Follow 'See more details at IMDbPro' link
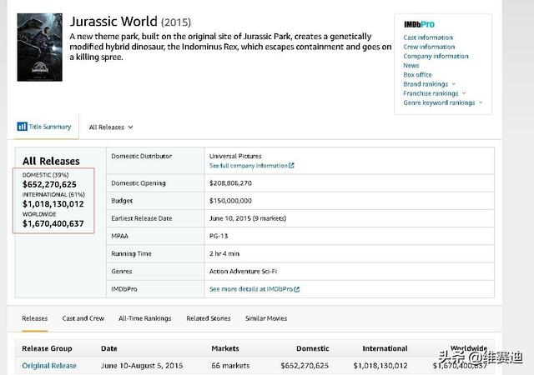Image resolution: width=534 pixels, height=375 pixels. [x=251, y=289]
